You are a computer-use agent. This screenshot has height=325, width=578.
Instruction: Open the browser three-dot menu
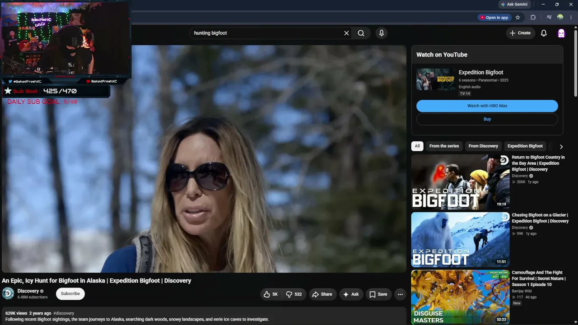click(571, 18)
